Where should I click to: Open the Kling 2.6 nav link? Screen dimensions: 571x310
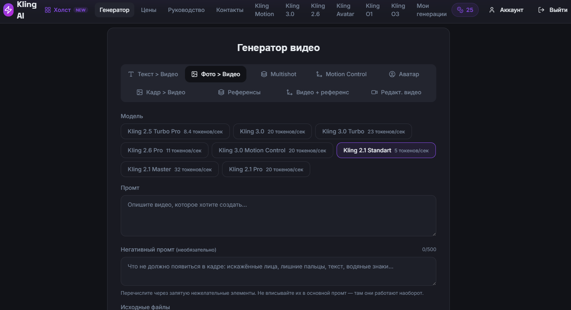coord(318,10)
